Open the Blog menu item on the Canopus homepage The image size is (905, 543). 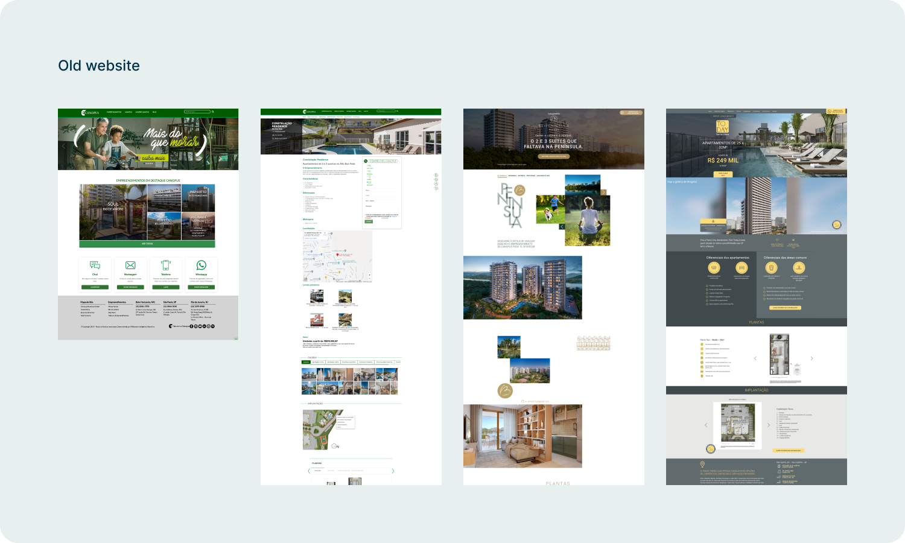(154, 112)
